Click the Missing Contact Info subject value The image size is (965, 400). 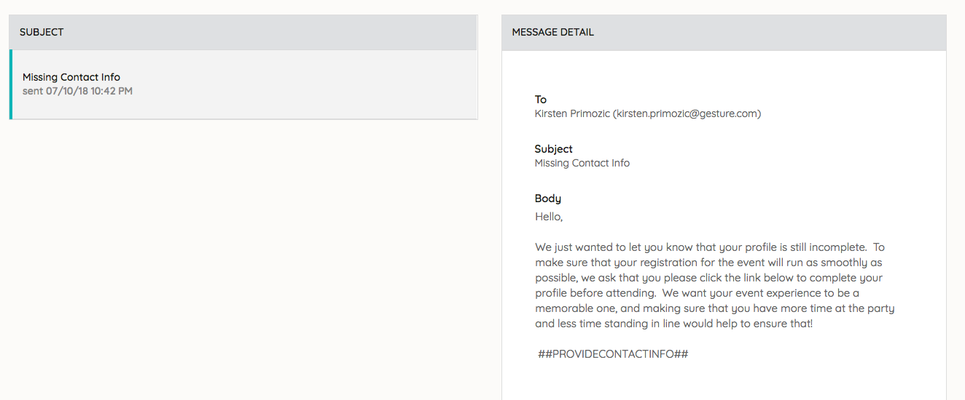click(582, 163)
